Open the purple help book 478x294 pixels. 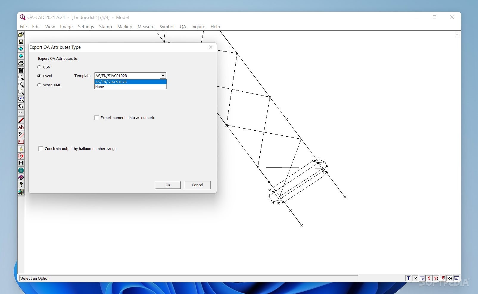pyautogui.click(x=21, y=178)
